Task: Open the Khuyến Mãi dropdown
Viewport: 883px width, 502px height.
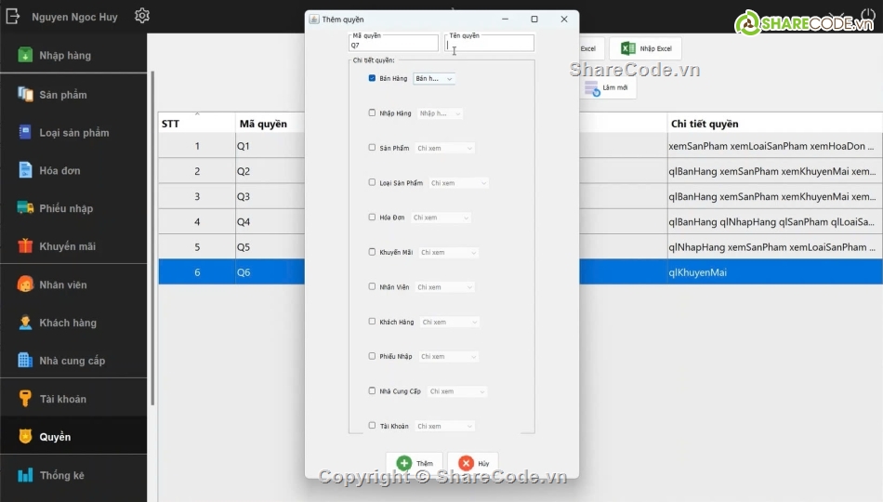Action: (449, 253)
